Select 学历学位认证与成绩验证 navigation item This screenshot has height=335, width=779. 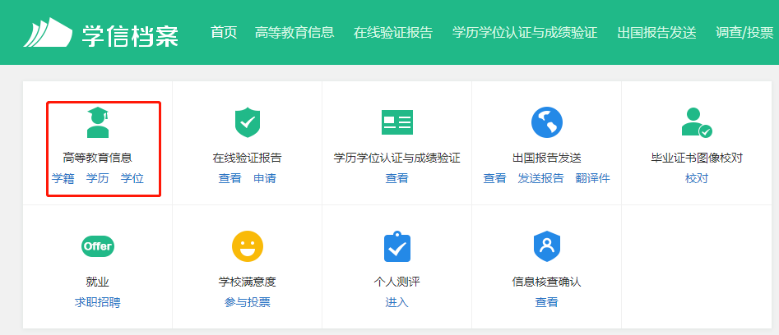(525, 33)
